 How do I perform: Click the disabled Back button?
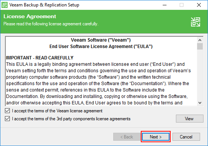pyautogui.click(x=127, y=137)
